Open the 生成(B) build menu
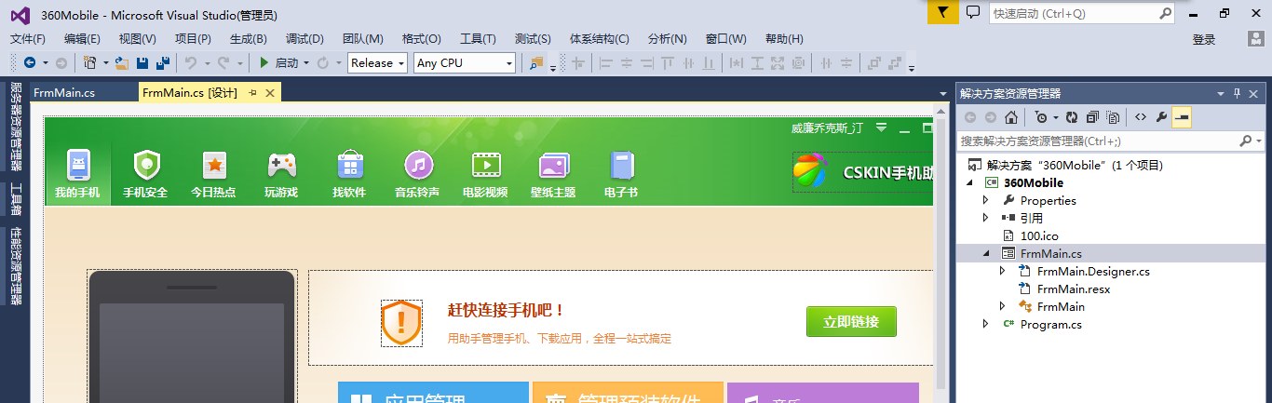Image resolution: width=1272 pixels, height=403 pixels. pyautogui.click(x=249, y=38)
